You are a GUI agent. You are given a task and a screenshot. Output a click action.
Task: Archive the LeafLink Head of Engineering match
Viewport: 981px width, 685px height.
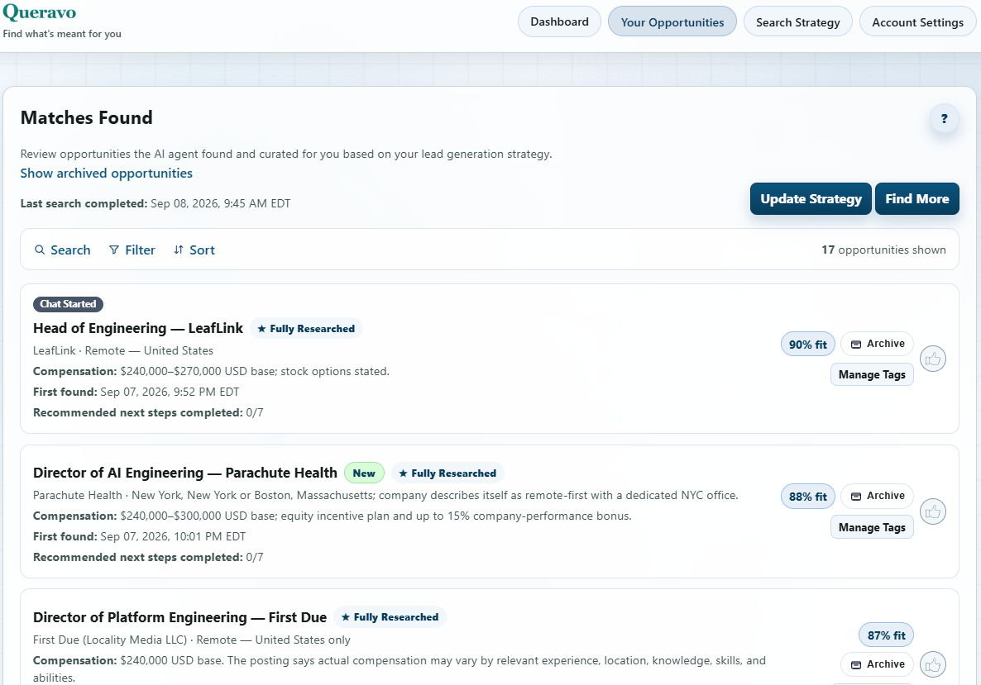[877, 344]
